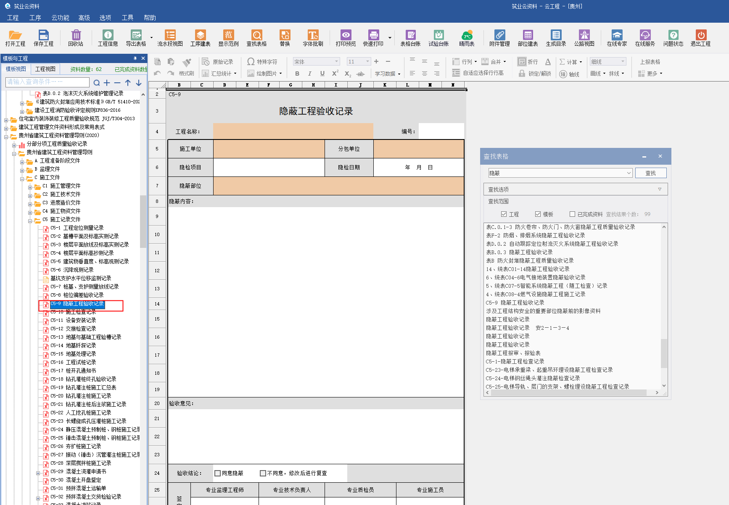Click the 打印预览 icon

(346, 38)
